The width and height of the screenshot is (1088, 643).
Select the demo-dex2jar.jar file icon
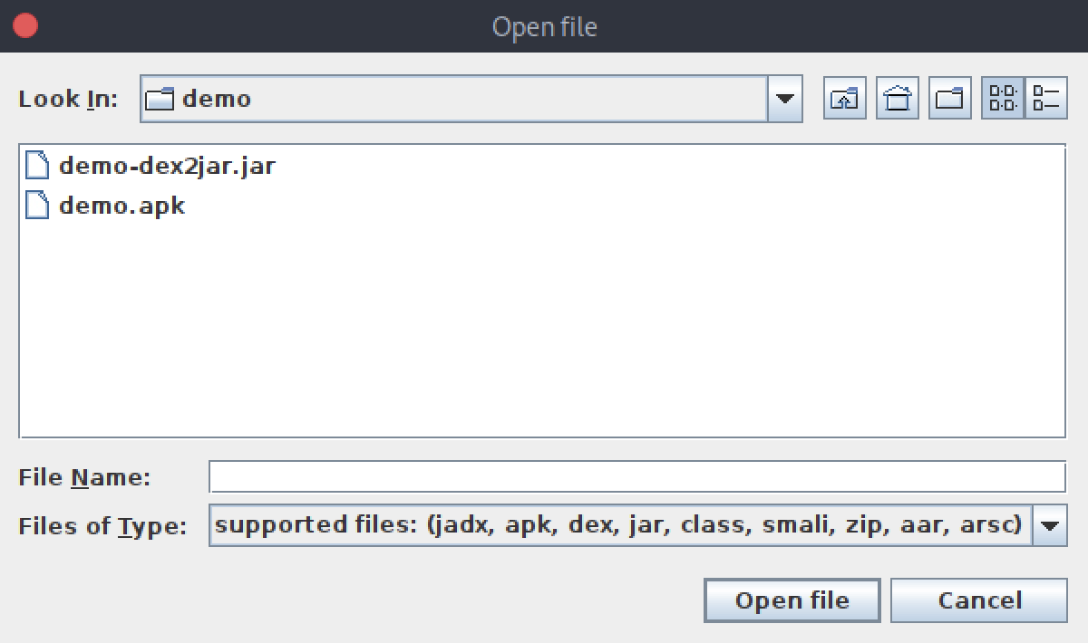coord(37,166)
